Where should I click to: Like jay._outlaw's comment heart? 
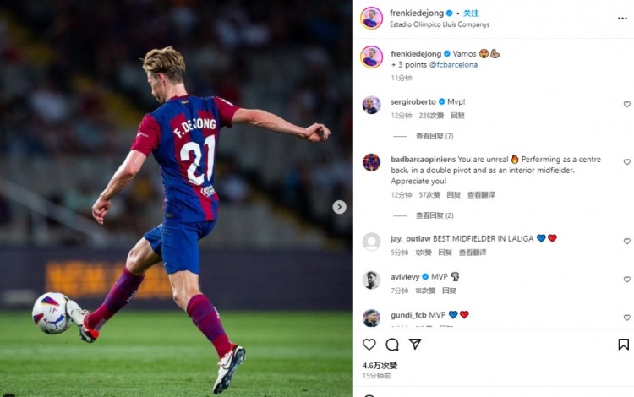pos(626,241)
